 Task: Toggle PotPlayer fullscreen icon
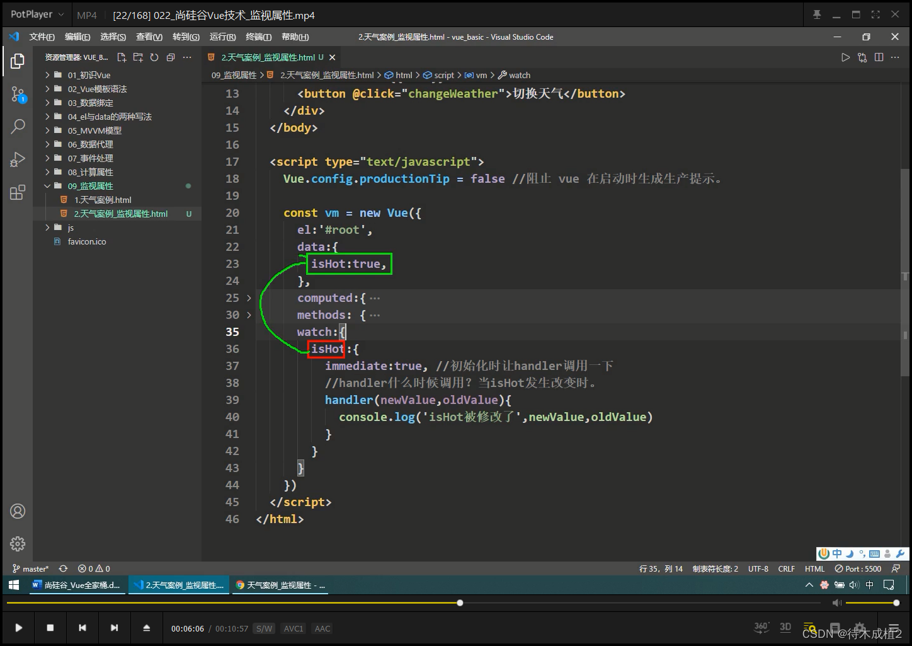875,14
